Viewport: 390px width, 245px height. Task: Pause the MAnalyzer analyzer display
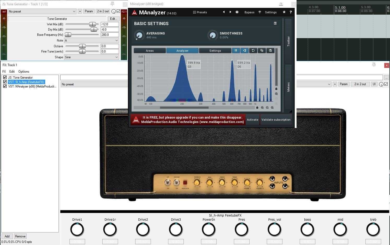tap(236, 50)
